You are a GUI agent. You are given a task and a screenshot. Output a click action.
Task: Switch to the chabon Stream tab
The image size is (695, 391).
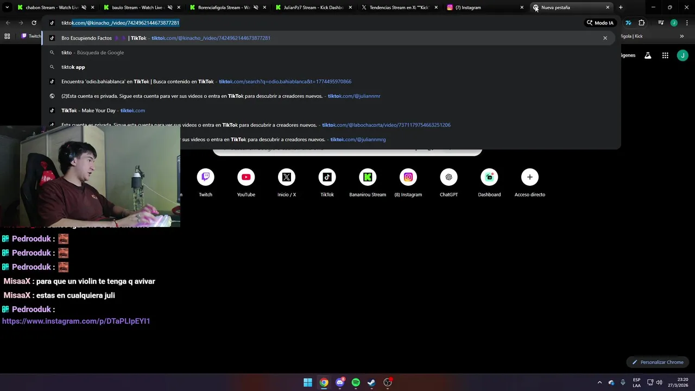point(52,8)
